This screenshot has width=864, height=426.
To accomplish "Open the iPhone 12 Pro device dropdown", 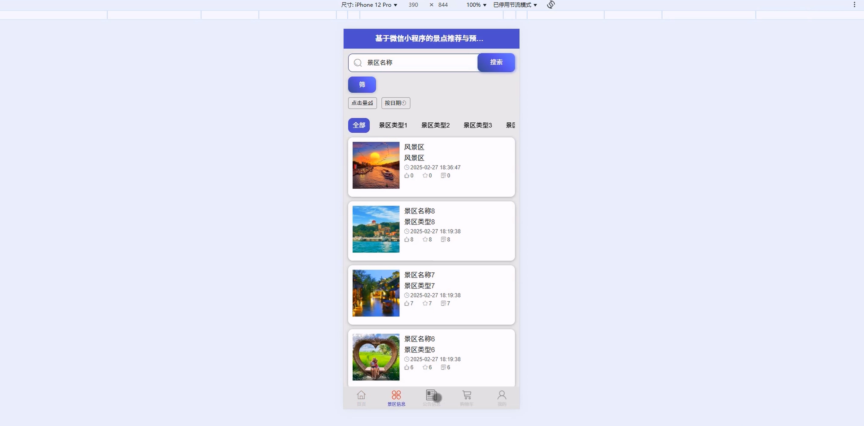I will pos(369,5).
